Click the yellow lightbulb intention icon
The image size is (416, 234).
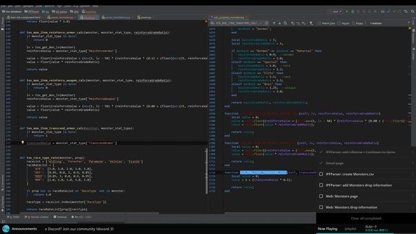23,142
